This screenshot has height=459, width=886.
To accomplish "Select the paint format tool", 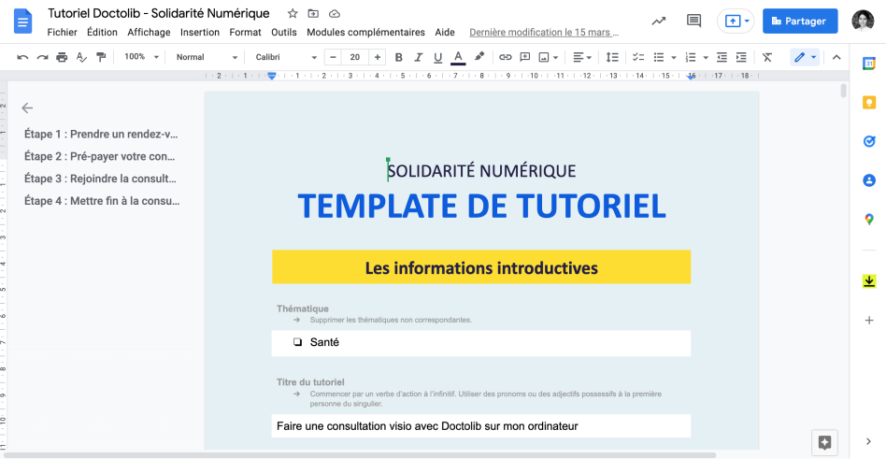I will [100, 57].
